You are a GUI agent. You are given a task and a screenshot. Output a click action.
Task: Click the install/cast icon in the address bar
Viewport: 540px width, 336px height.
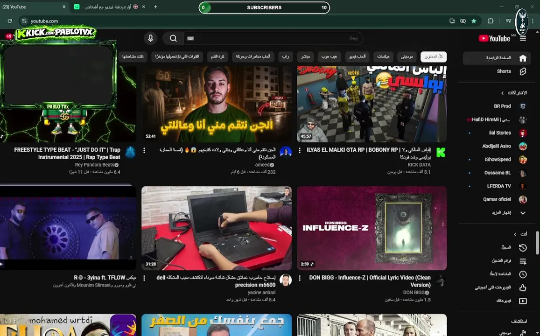pyautogui.click(x=452, y=21)
